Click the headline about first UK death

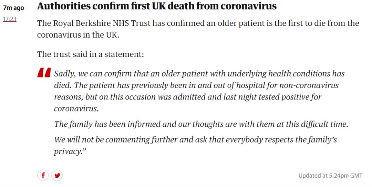click(x=157, y=6)
